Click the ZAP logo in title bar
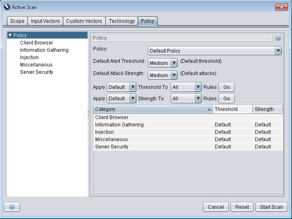Image resolution: width=292 pixels, height=219 pixels. point(6,7)
